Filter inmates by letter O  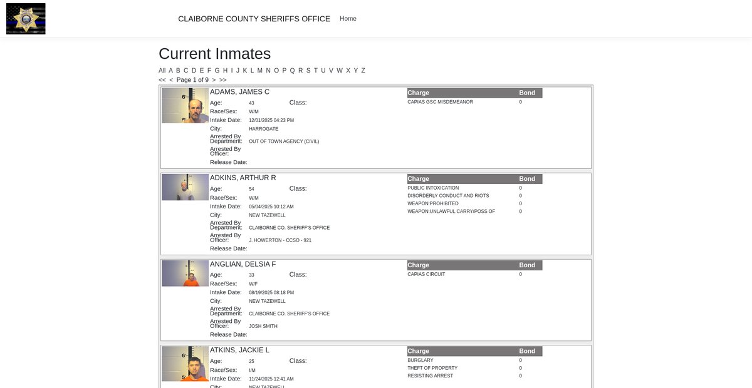click(276, 71)
